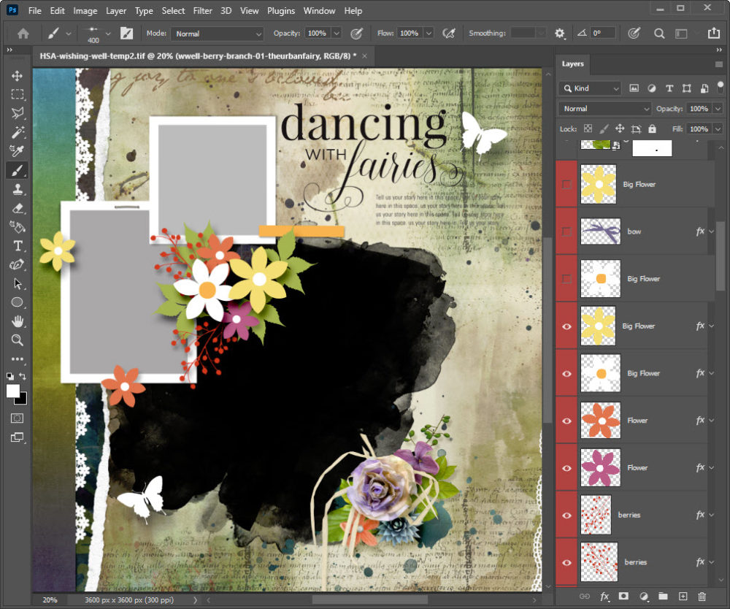Select the Eraser tool

[x=17, y=208]
